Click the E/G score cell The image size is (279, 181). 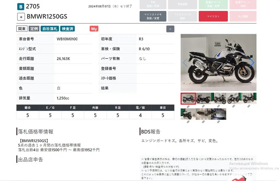[x=50, y=115]
